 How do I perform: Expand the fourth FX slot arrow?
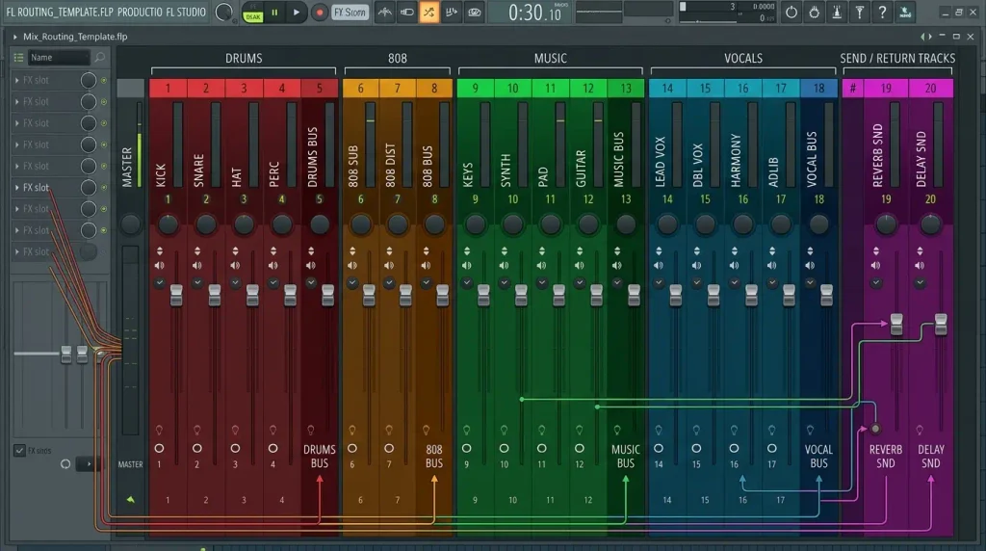pos(17,144)
